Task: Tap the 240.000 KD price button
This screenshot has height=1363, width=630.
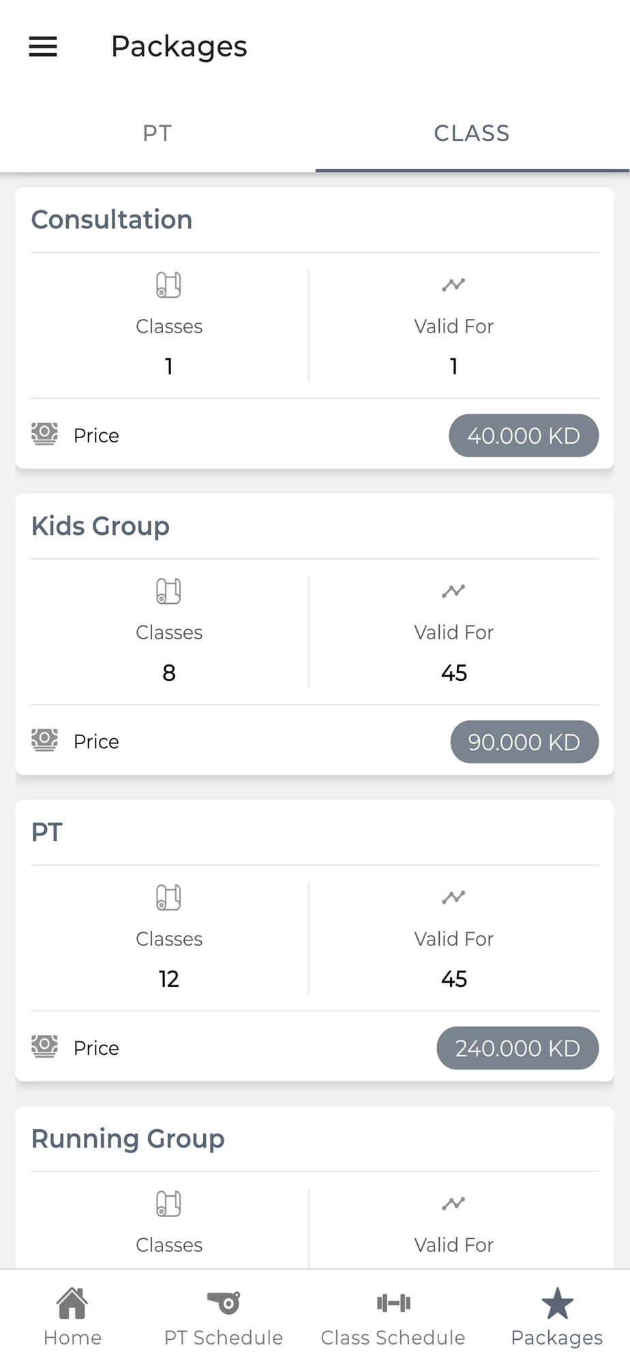Action: tap(517, 1047)
